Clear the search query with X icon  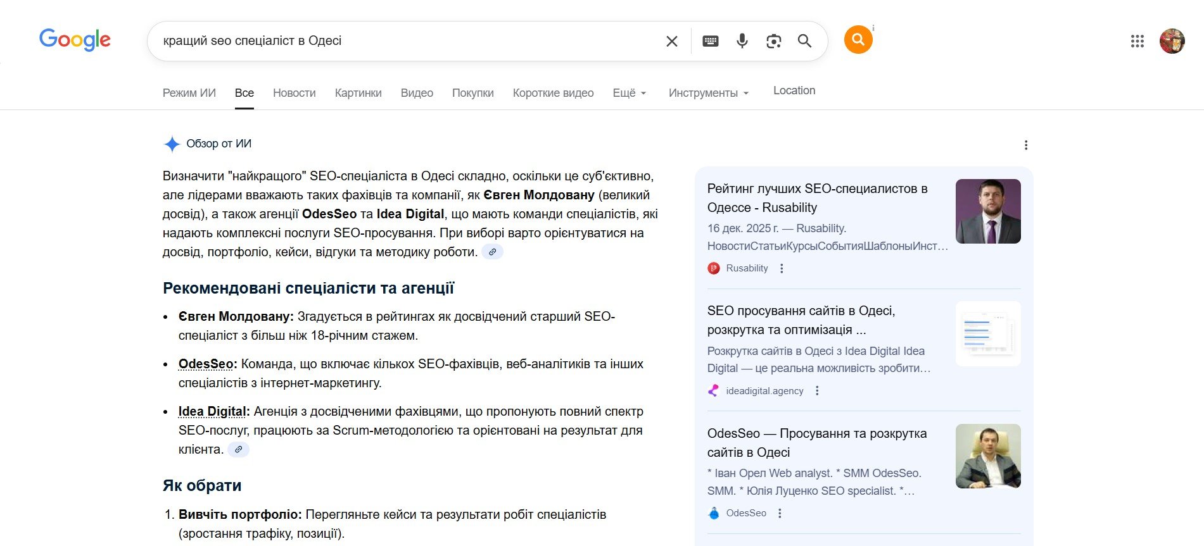[672, 41]
